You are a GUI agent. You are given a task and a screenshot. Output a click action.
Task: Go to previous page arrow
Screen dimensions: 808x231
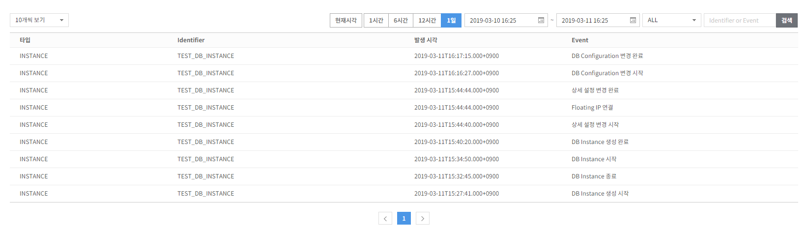coord(385,218)
